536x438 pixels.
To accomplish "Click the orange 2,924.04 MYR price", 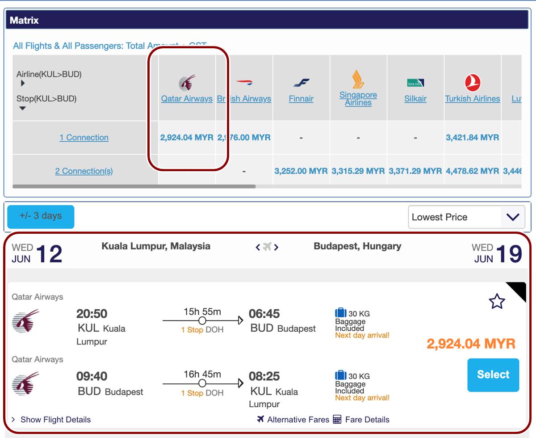I will click(471, 344).
